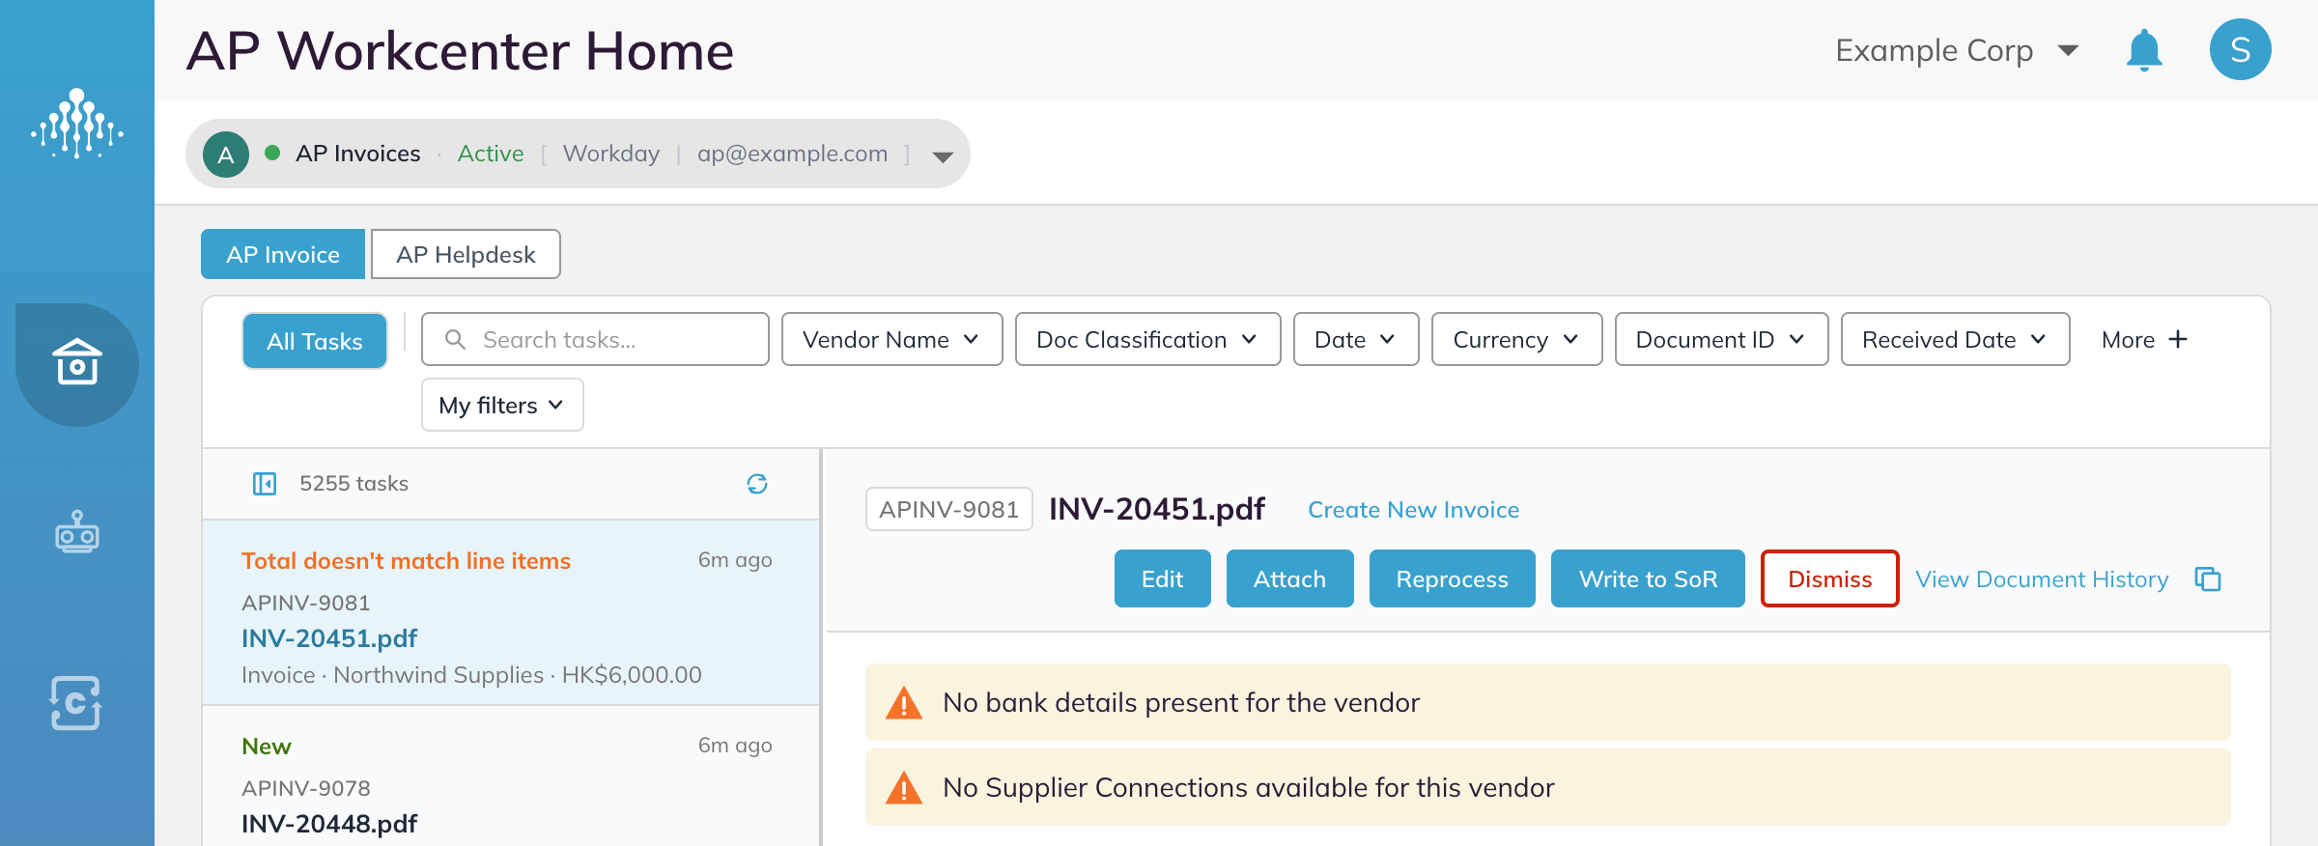Click the company logo in the sidebar

click(x=77, y=124)
